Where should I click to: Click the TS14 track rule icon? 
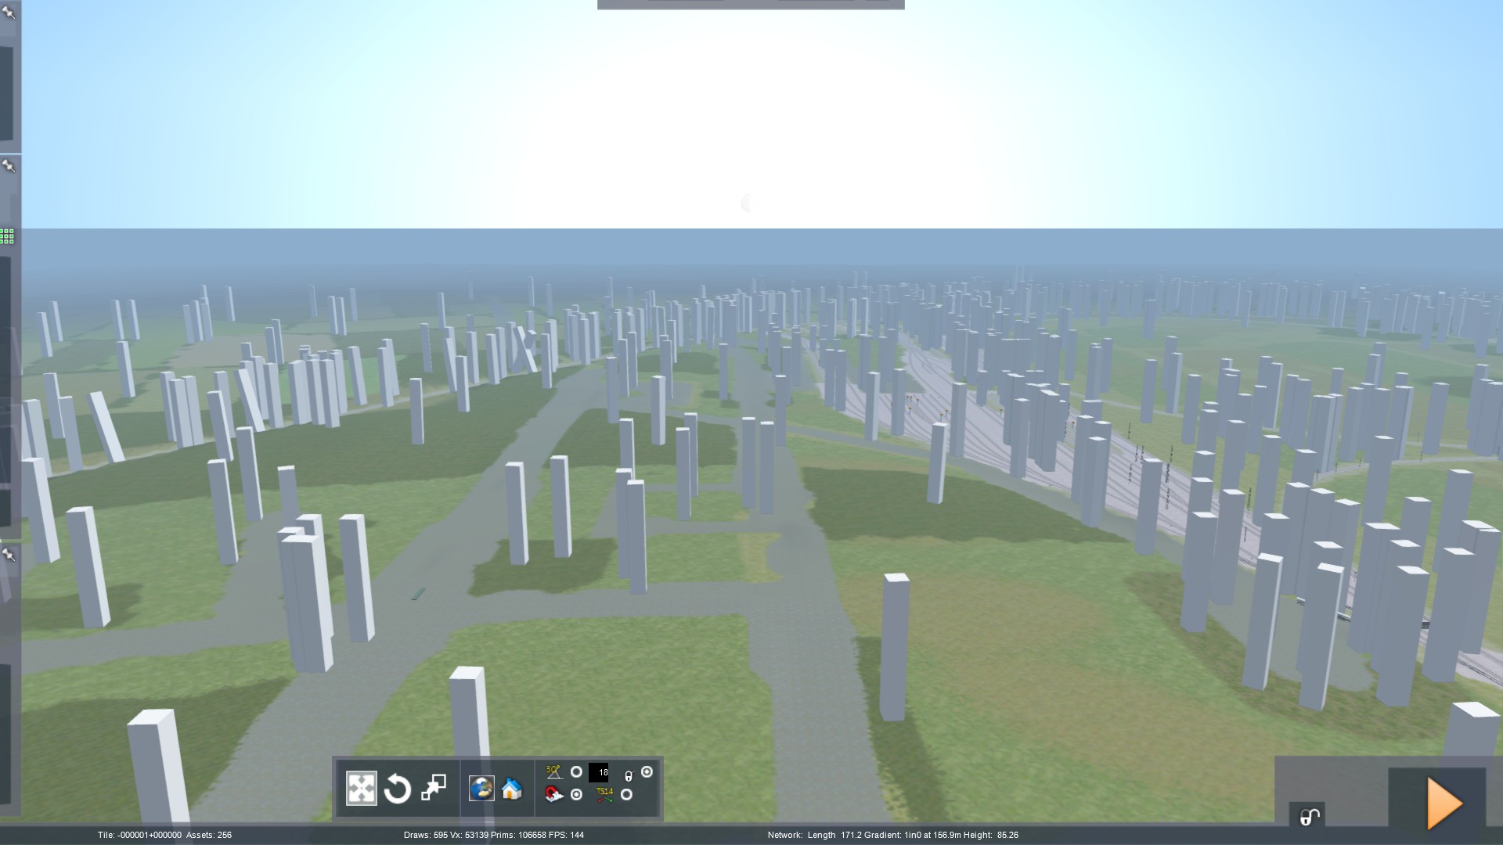604,795
